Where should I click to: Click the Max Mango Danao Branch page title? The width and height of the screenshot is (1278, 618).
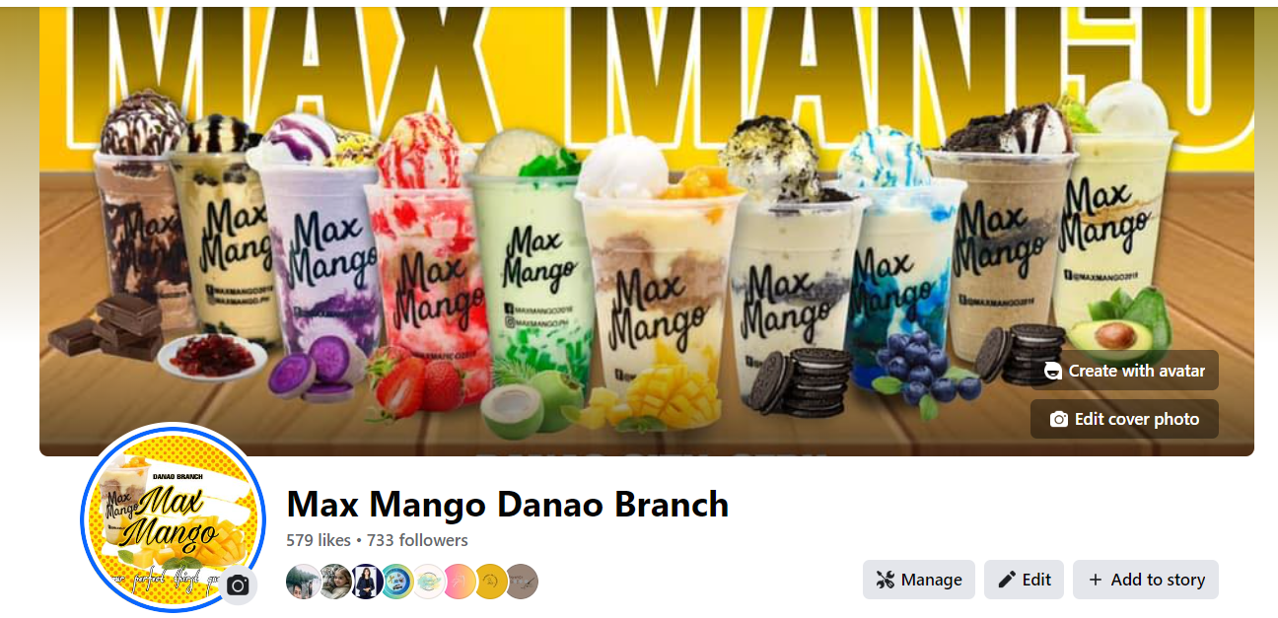coord(508,505)
